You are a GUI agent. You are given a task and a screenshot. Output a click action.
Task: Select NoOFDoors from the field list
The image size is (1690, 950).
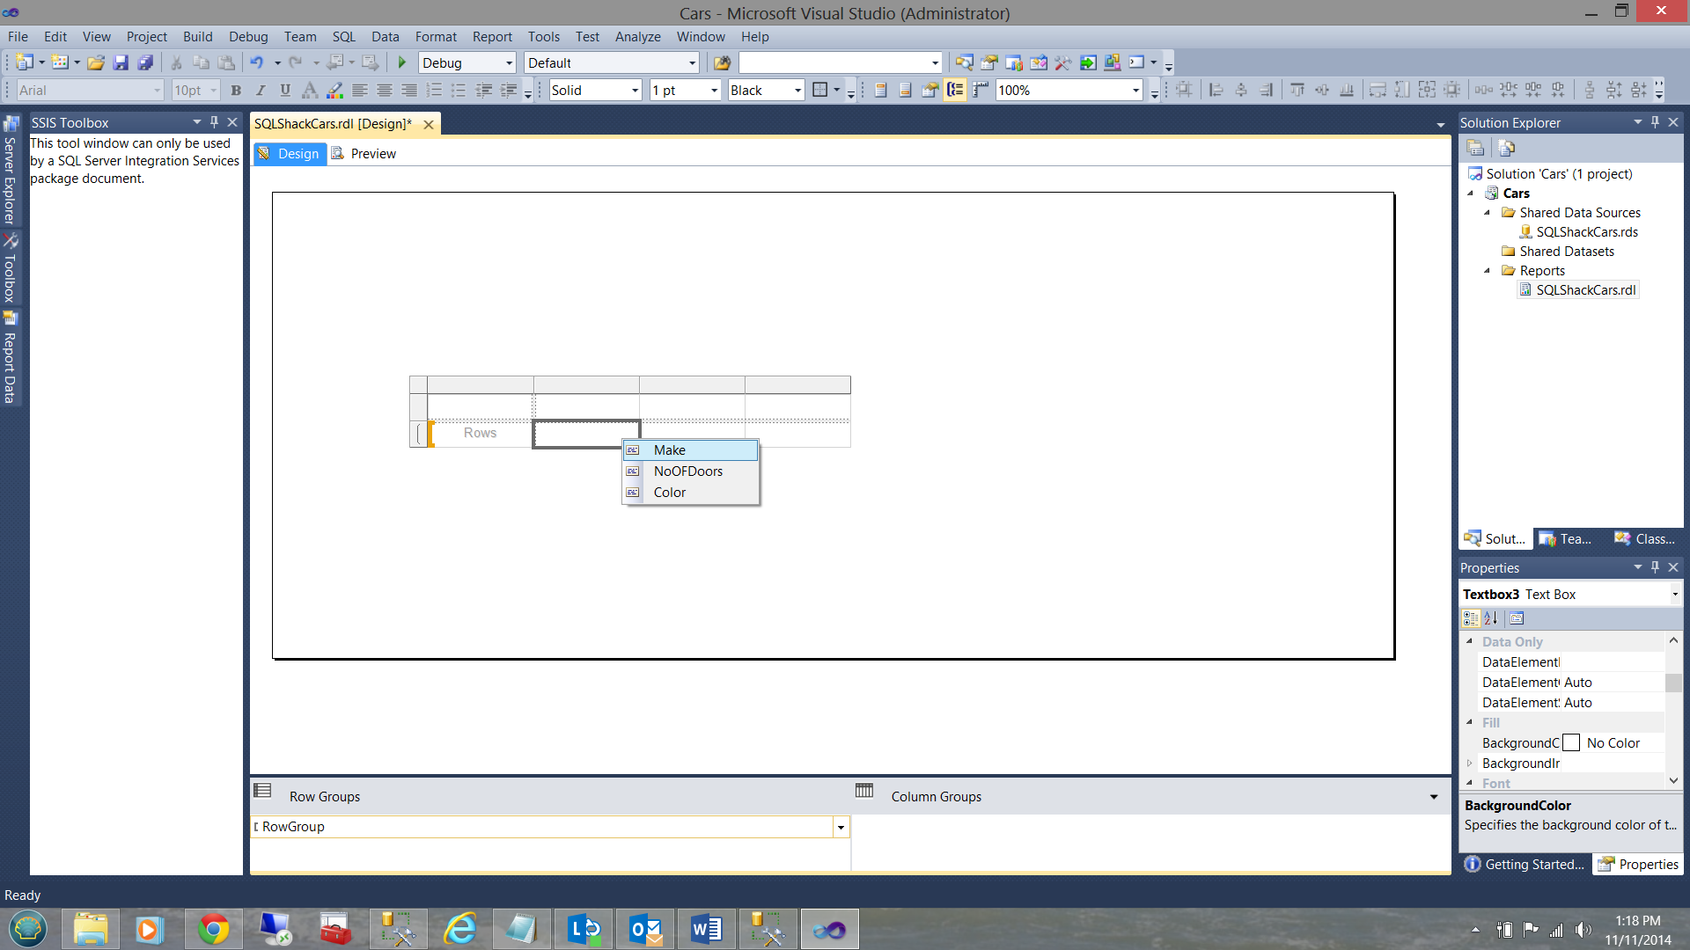coord(687,471)
